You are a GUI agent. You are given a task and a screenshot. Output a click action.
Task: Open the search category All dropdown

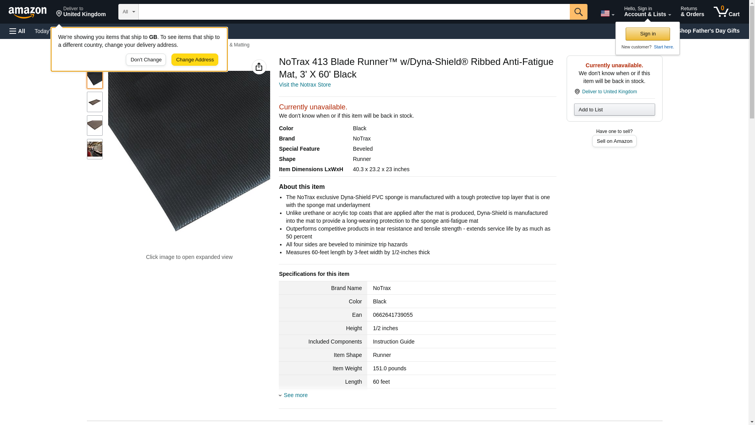pos(128,12)
